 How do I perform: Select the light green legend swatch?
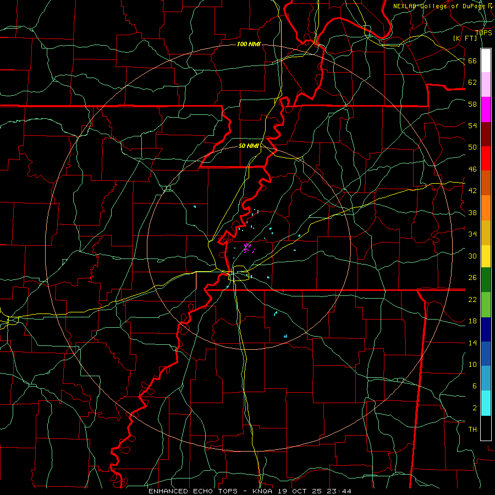pos(486,305)
